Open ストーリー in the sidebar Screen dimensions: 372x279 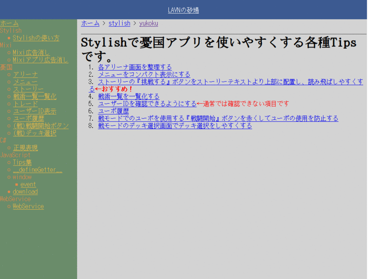[x=28, y=89]
